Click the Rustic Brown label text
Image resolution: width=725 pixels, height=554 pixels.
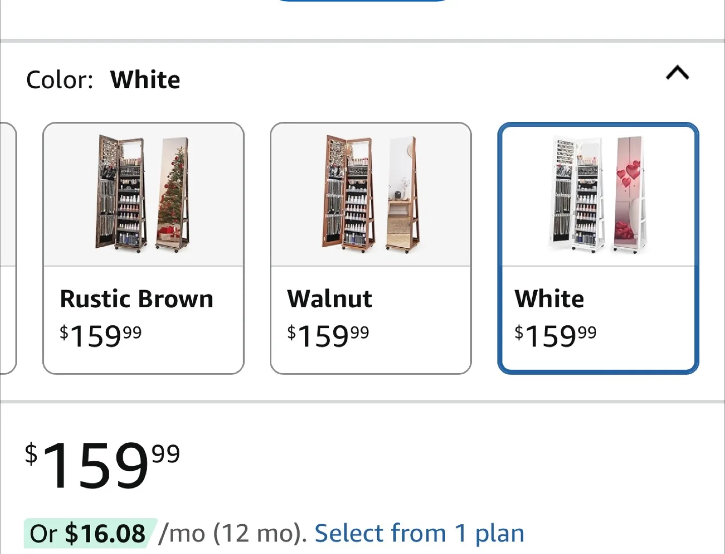(136, 299)
